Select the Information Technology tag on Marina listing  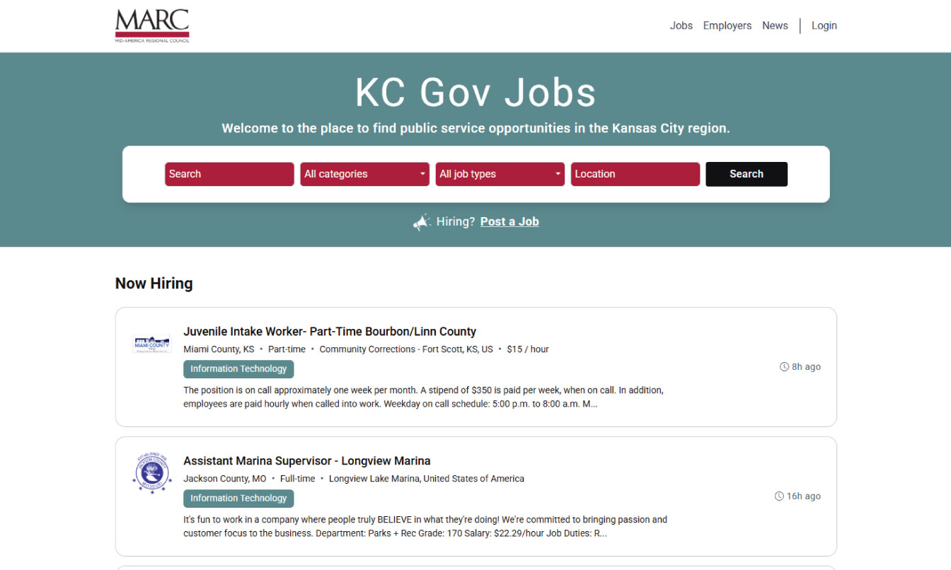click(238, 498)
